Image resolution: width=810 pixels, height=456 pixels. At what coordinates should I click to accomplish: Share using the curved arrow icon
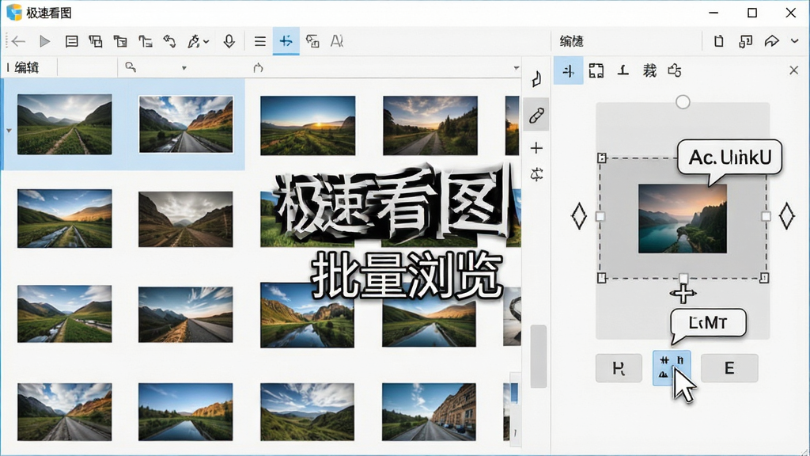tap(772, 41)
